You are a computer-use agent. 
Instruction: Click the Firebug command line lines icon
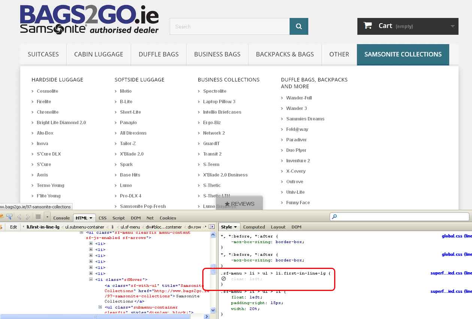click(x=38, y=217)
